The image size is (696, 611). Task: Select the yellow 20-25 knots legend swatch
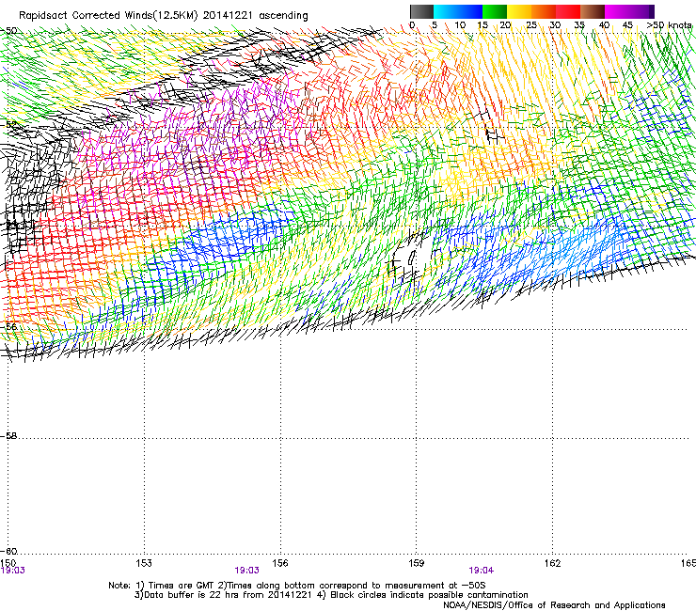pyautogui.click(x=519, y=11)
